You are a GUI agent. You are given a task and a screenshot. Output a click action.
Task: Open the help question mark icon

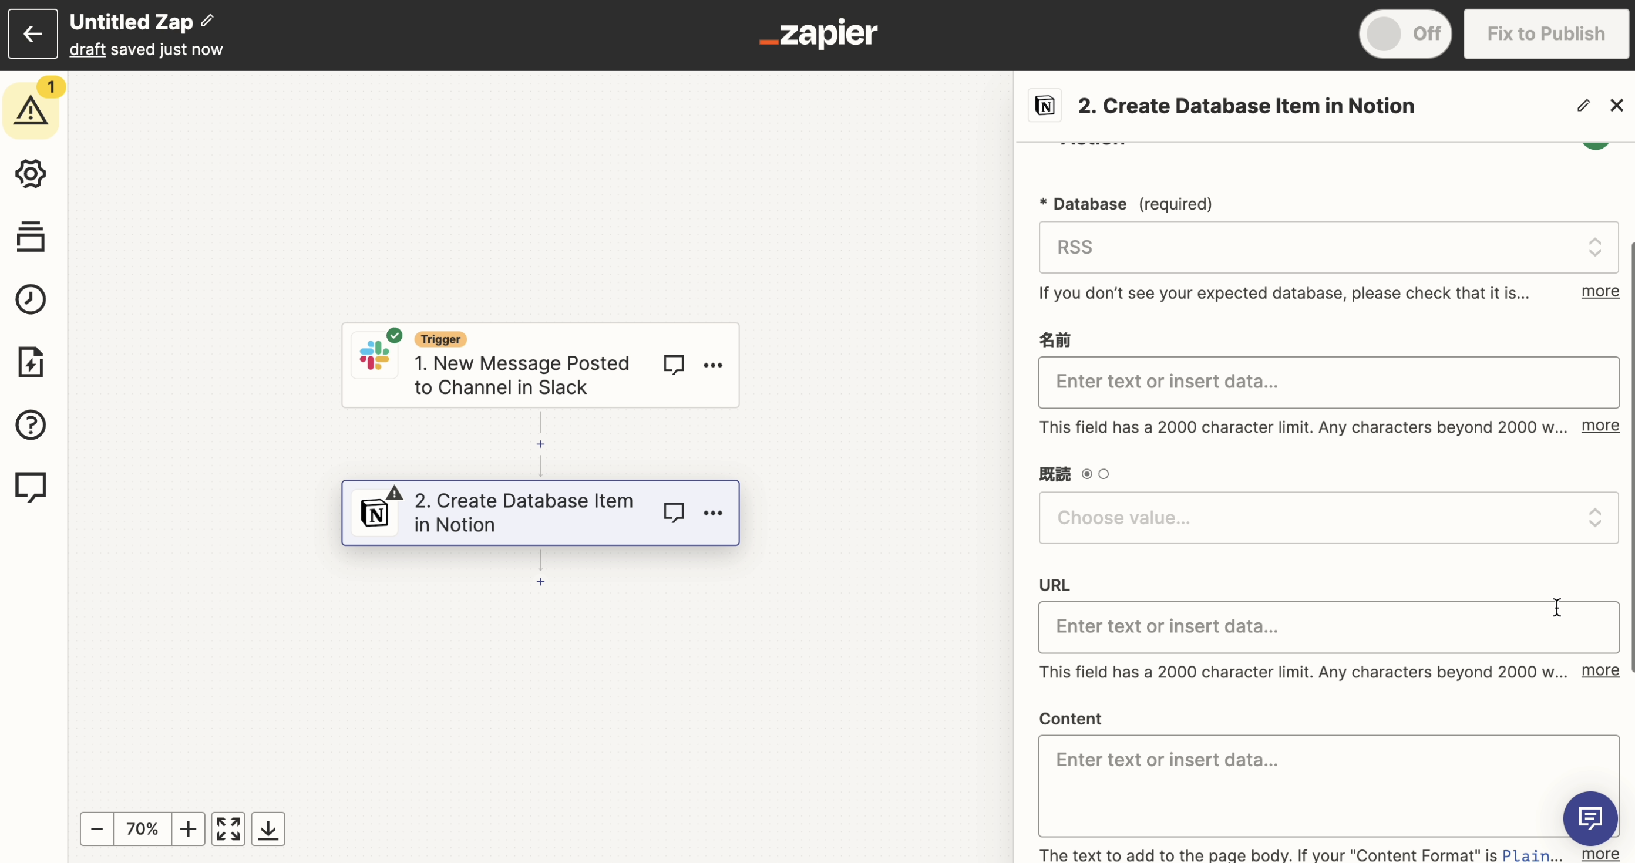[31, 425]
